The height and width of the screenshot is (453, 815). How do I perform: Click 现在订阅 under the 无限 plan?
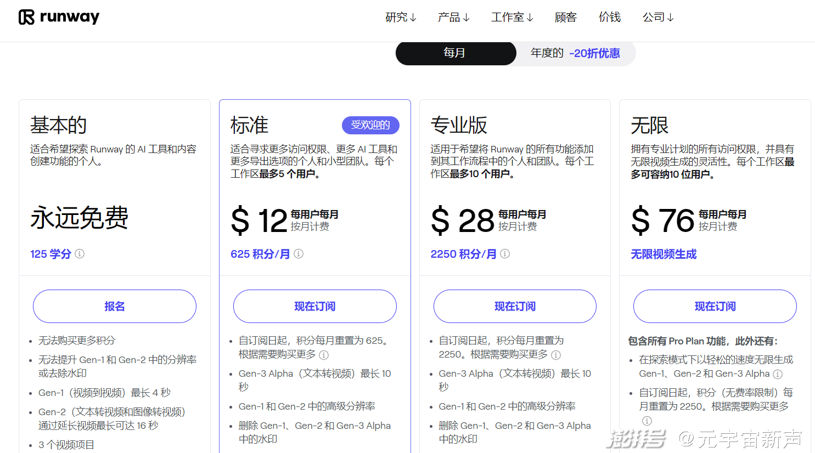pos(715,306)
